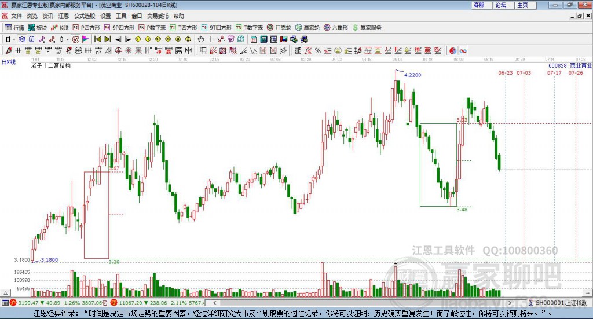Image resolution: width=593 pixels, height=319 pixels.
Task: Open the T数字表 tool
Action: tap(249, 28)
